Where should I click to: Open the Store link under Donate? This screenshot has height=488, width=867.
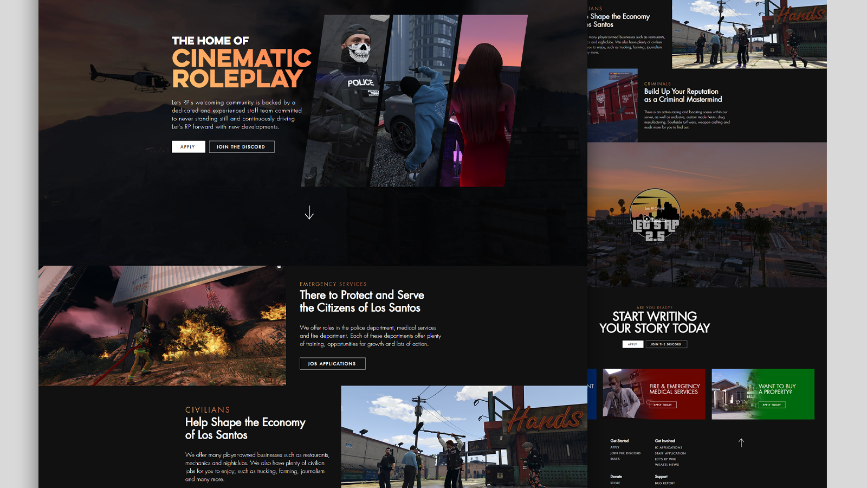click(615, 483)
